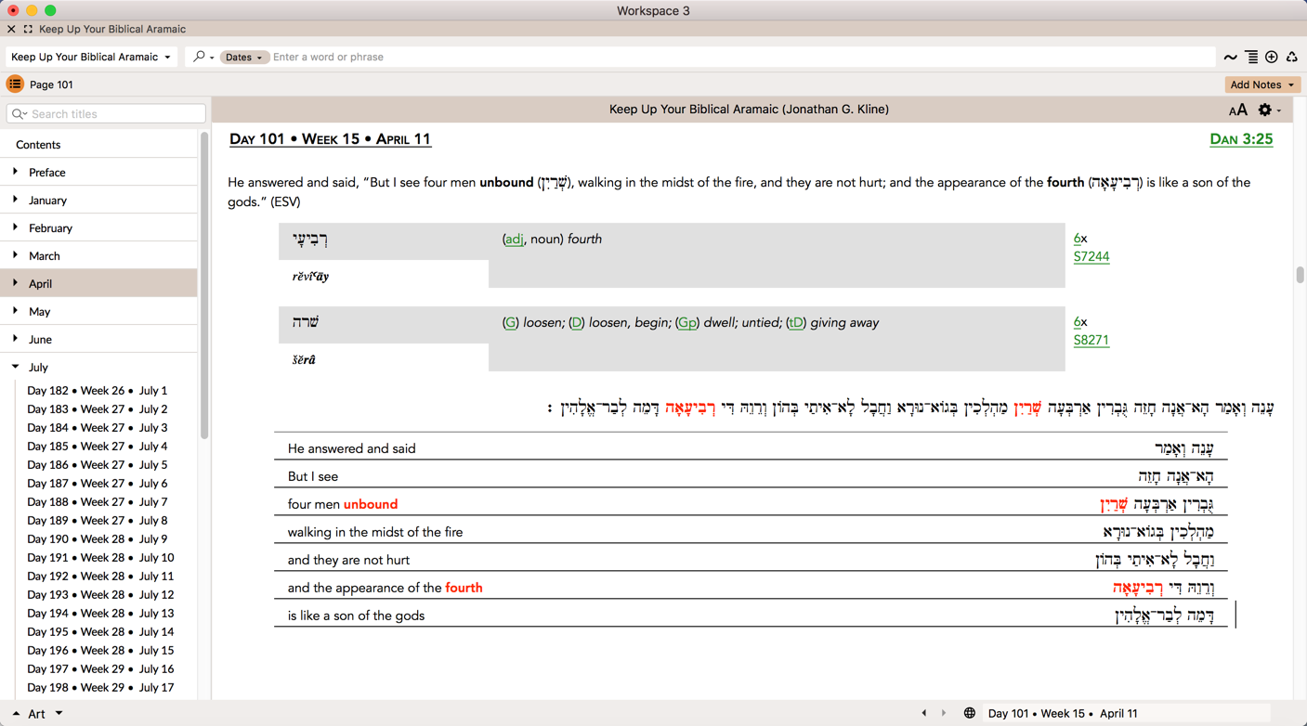
Task: Select Contents heading in sidebar
Action: (x=38, y=145)
